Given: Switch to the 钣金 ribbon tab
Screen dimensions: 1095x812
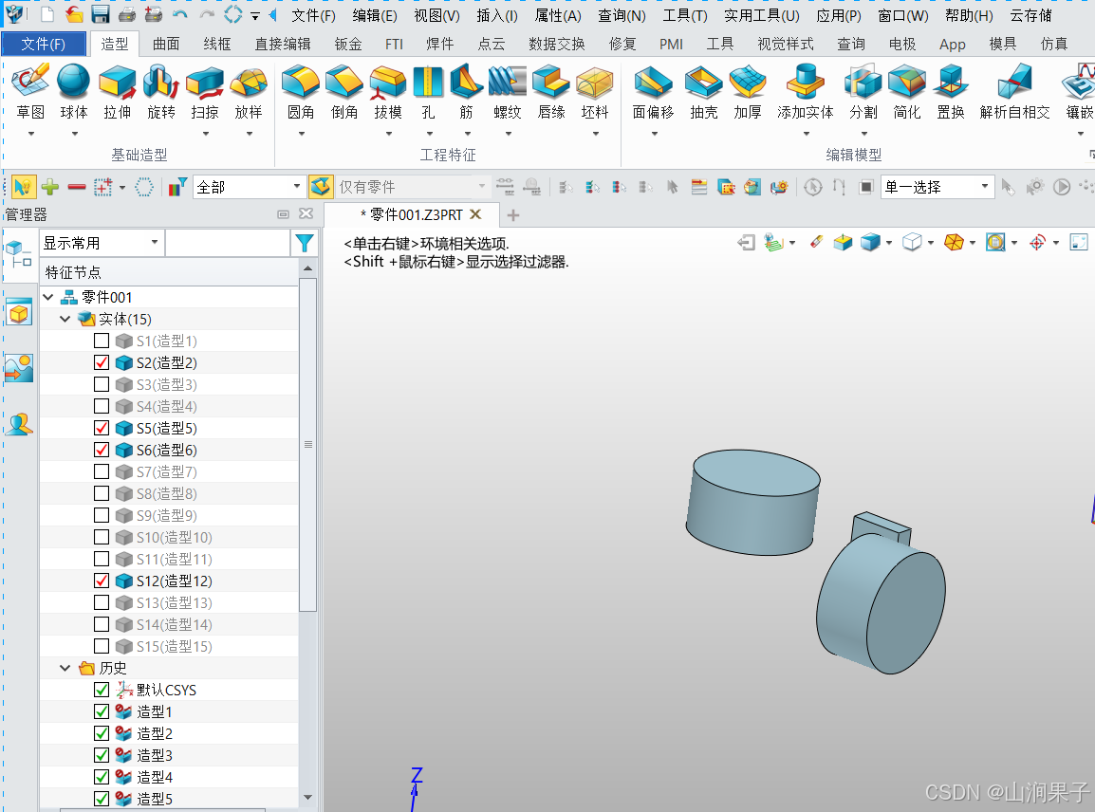Looking at the screenshot, I should pyautogui.click(x=348, y=44).
